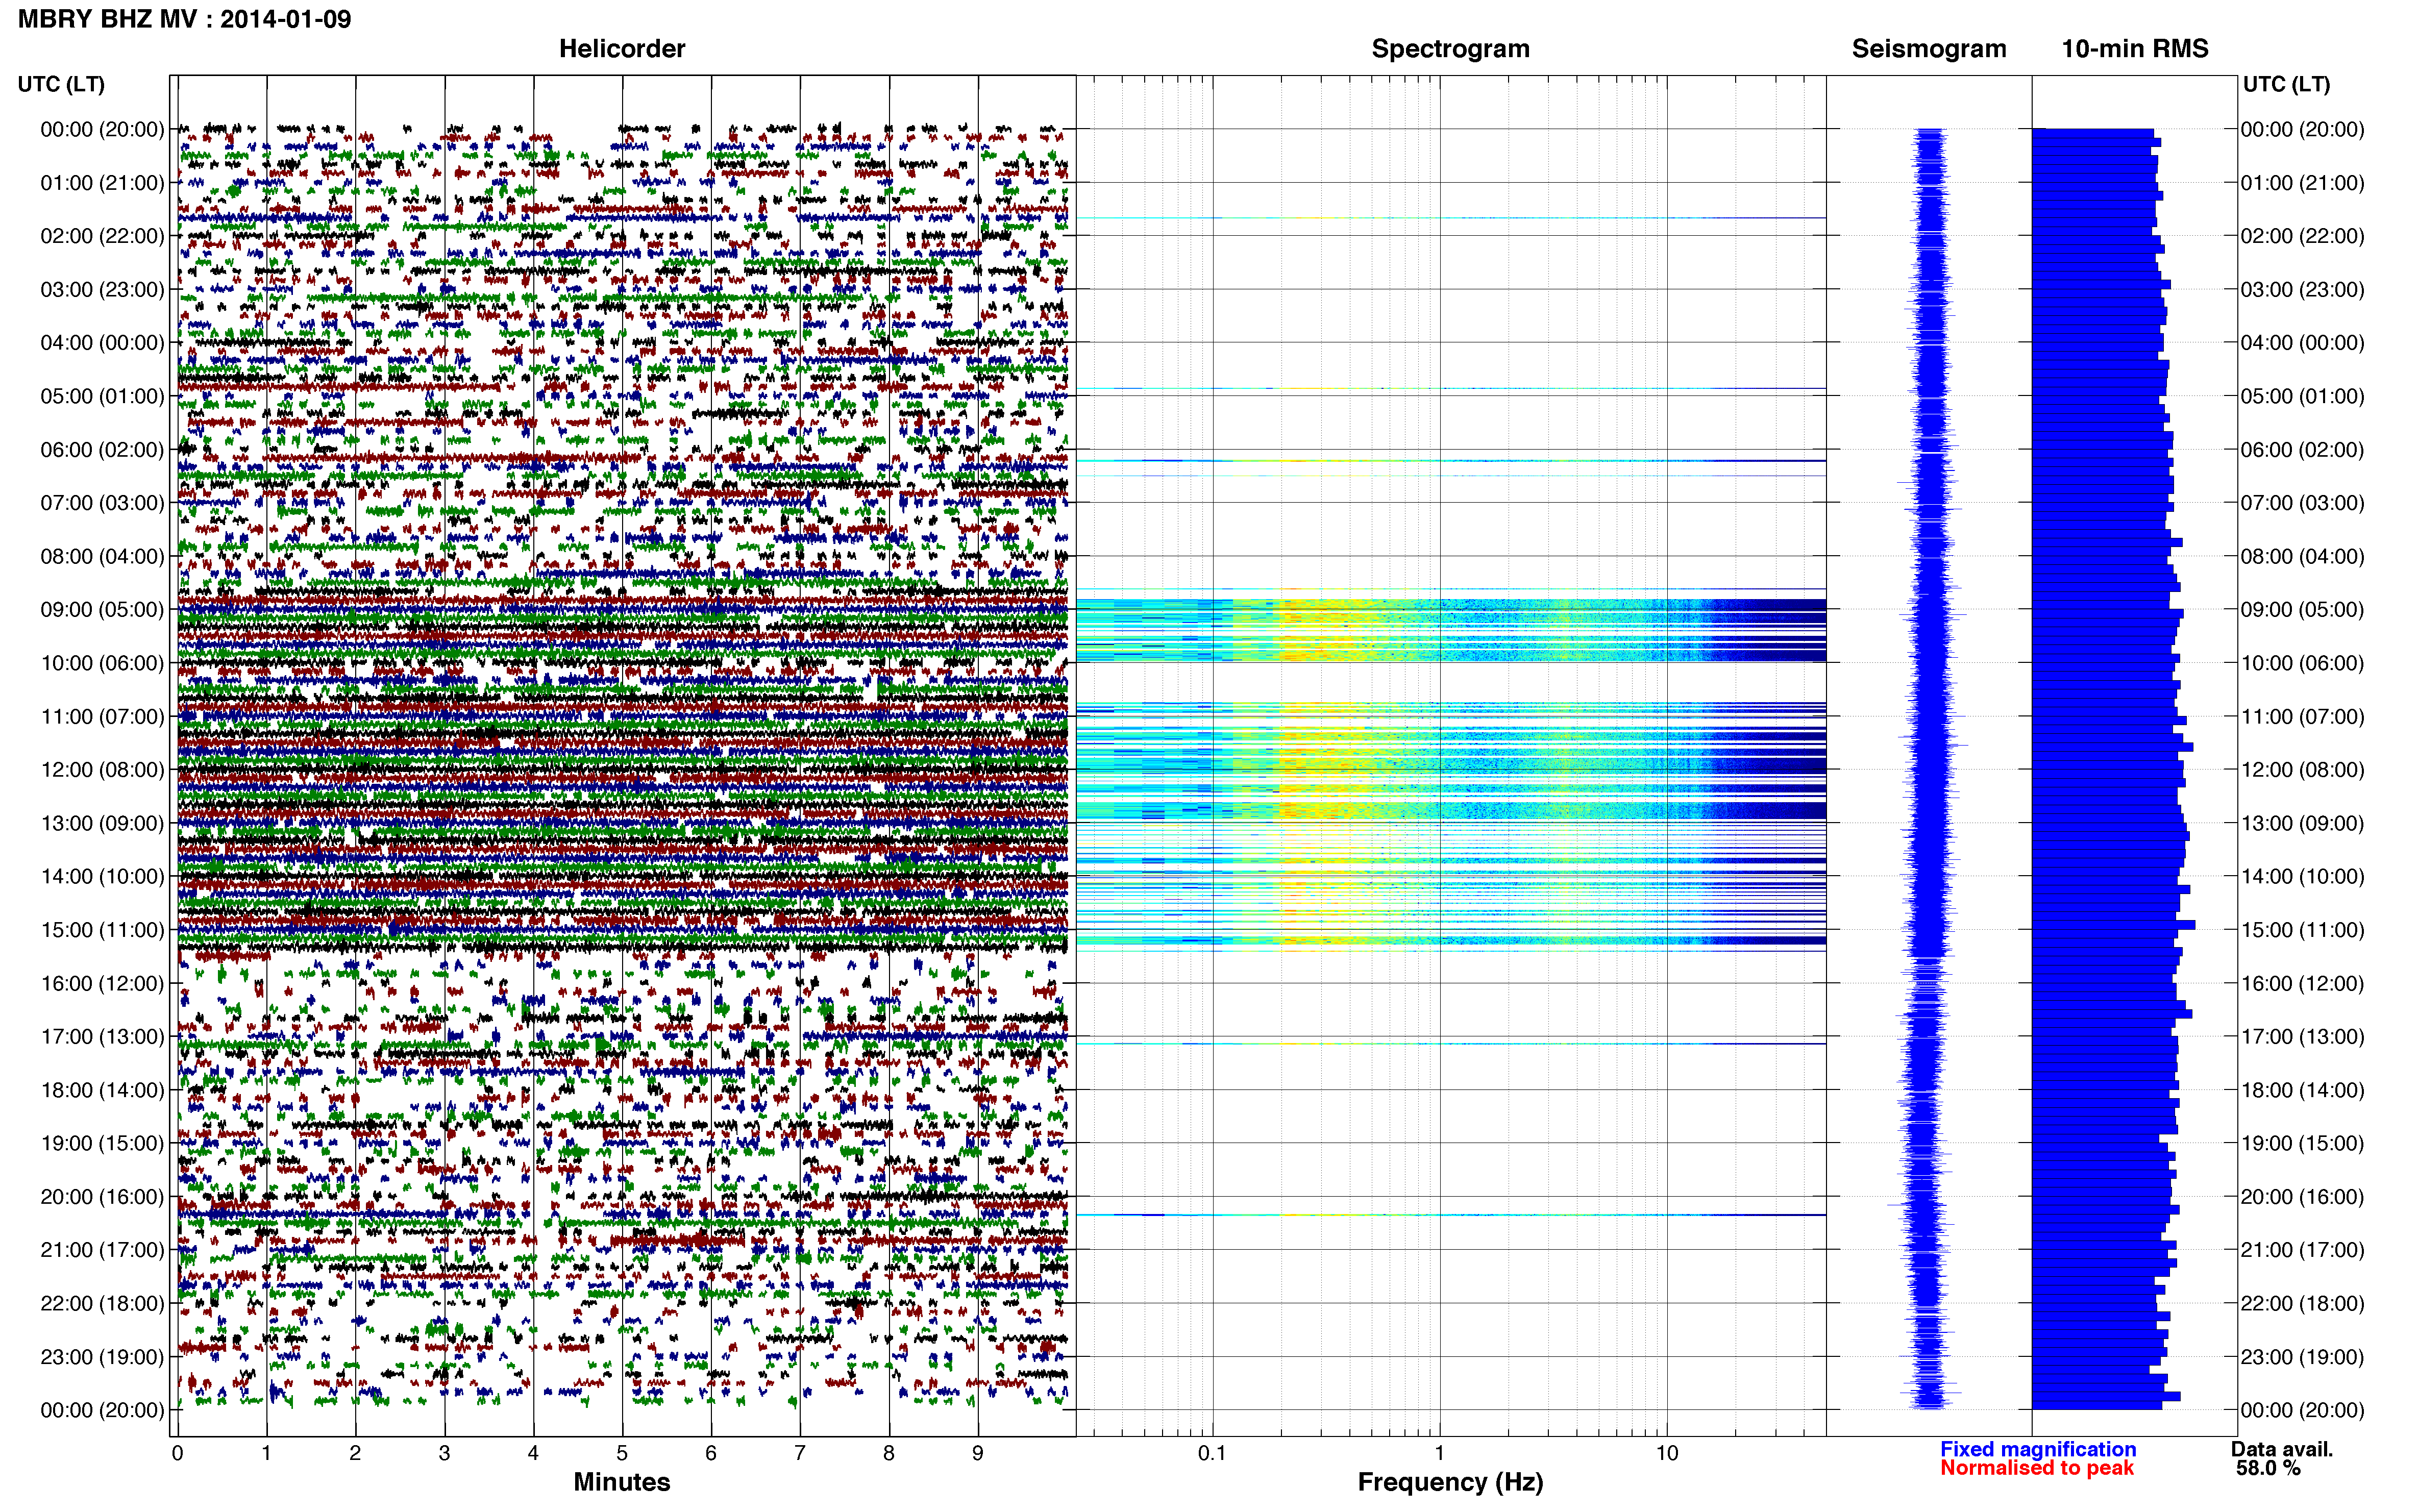Click helicorder minute tick label '0'
Viewport: 2419px width, 1512px height.
(x=177, y=1454)
